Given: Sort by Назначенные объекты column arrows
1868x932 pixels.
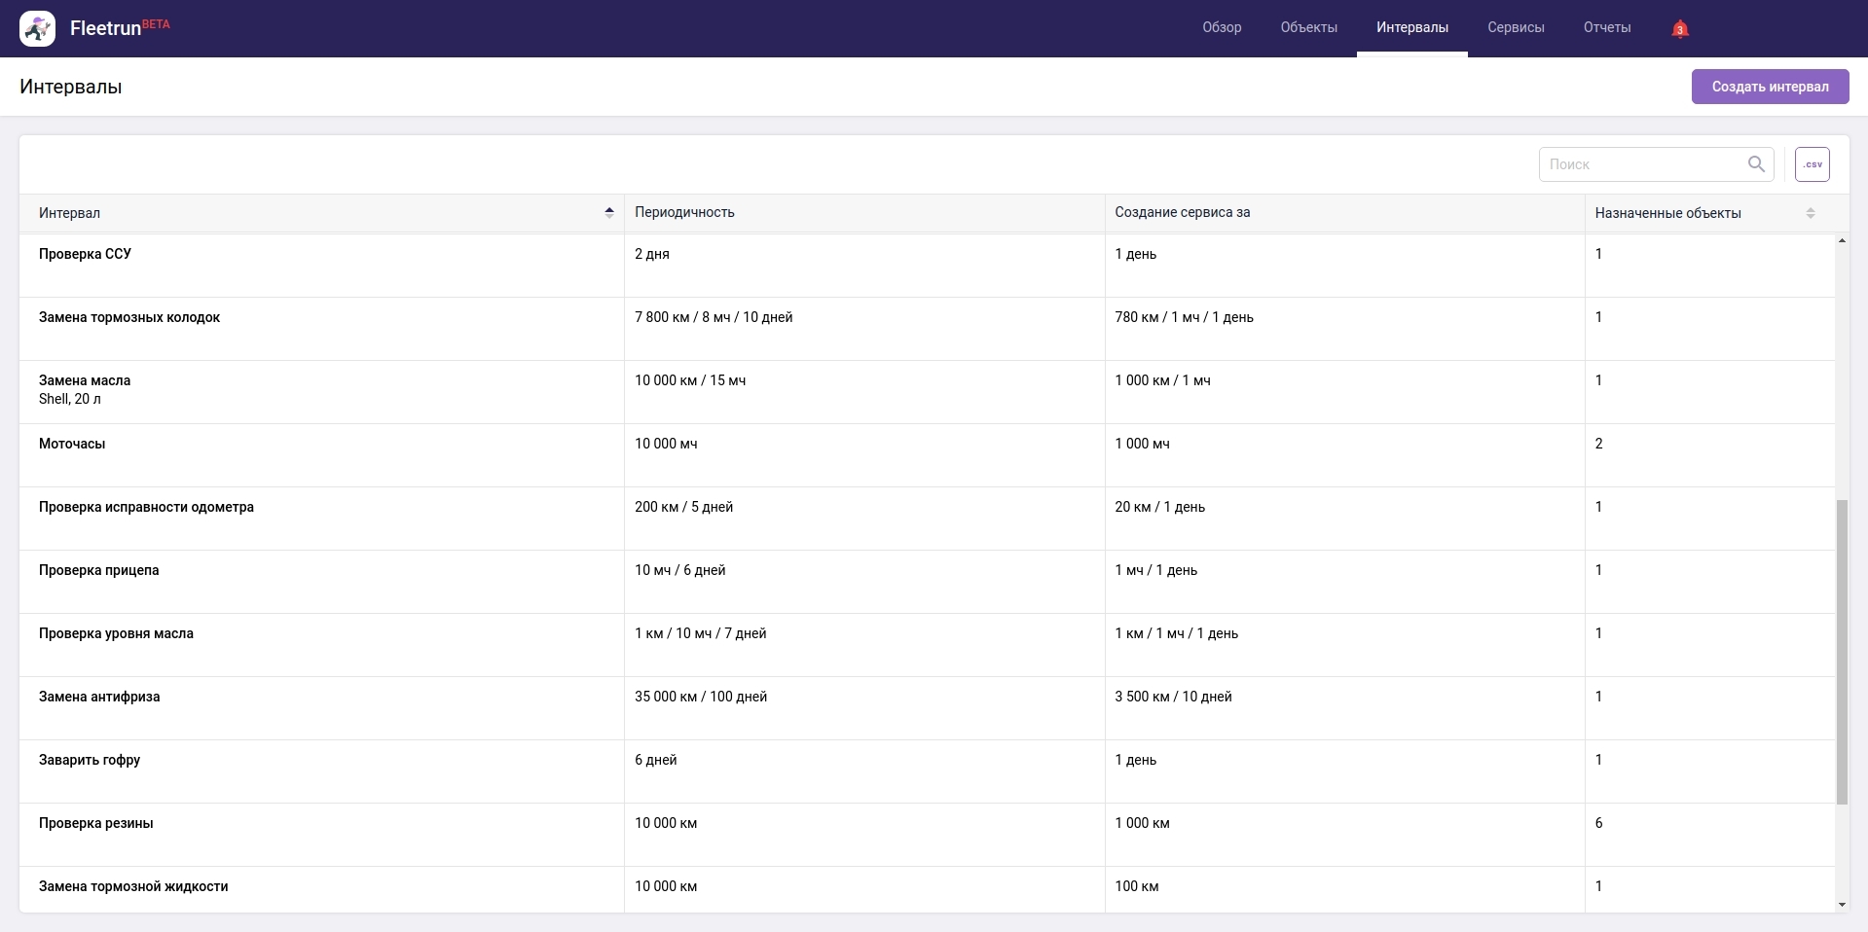Looking at the screenshot, I should coord(1811,213).
